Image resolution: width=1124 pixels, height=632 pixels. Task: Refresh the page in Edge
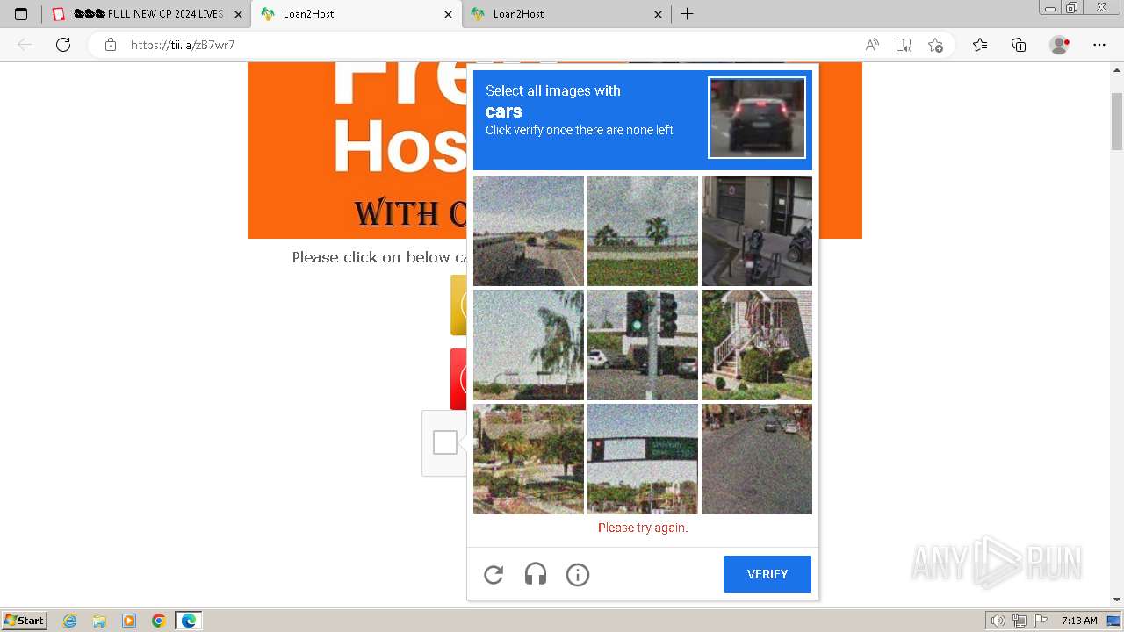(x=63, y=45)
